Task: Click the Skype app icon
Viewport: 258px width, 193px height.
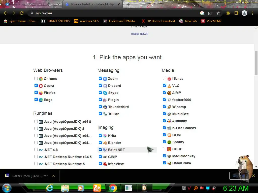Action: tap(105, 93)
